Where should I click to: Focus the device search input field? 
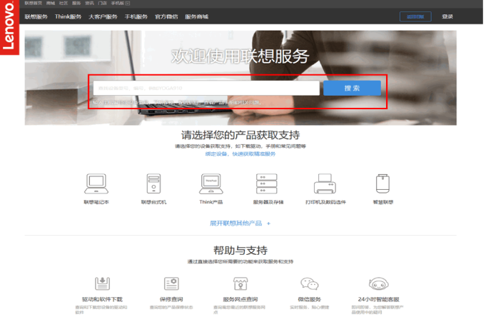[x=206, y=88]
